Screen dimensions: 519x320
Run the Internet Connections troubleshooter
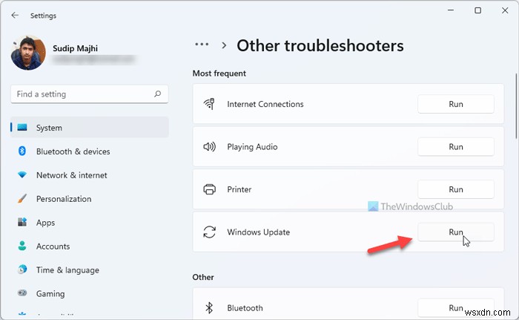(x=456, y=104)
